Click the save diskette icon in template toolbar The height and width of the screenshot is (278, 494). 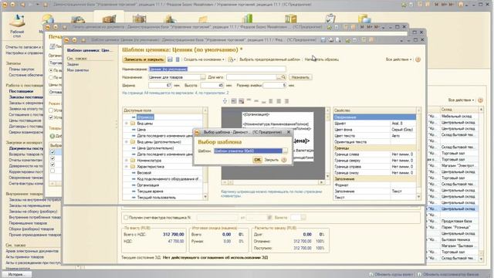170,59
